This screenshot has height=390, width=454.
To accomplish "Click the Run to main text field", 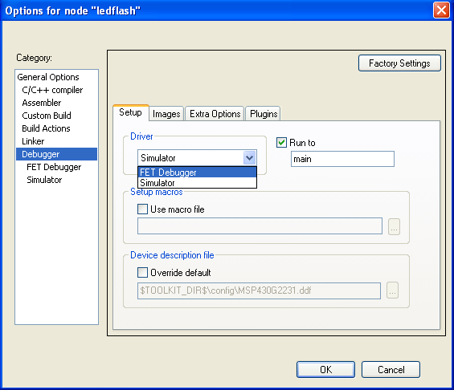I will (x=342, y=159).
